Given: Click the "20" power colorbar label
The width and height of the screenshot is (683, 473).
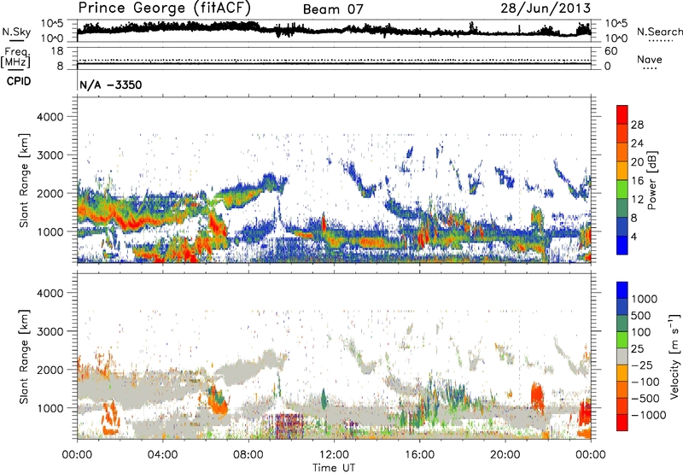Looking at the screenshot, I should tap(637, 162).
